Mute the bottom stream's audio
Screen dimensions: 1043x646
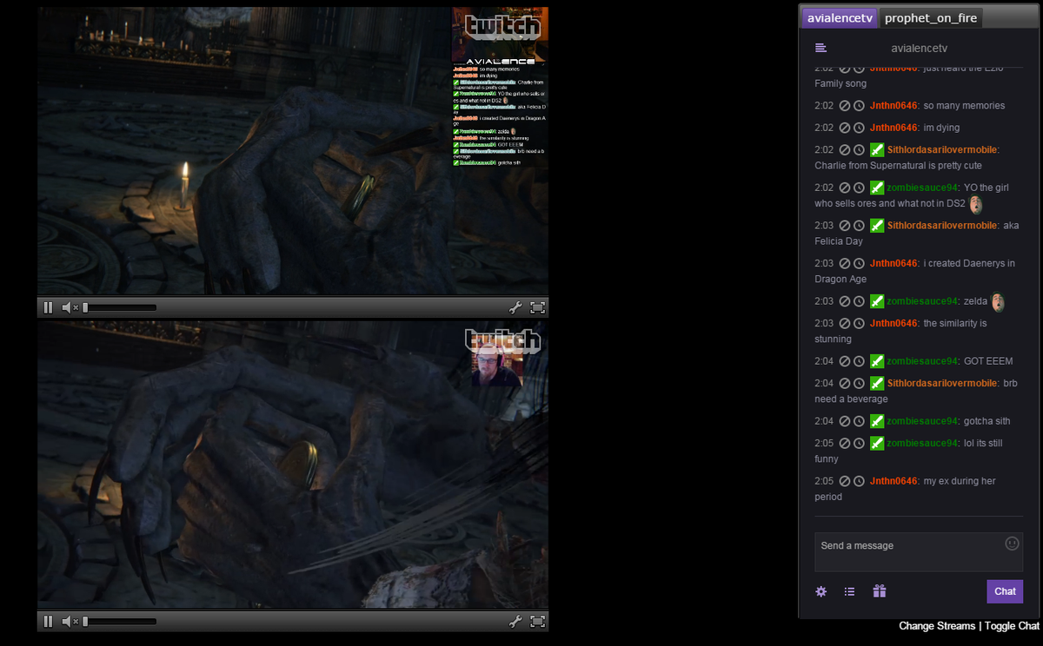(x=70, y=621)
